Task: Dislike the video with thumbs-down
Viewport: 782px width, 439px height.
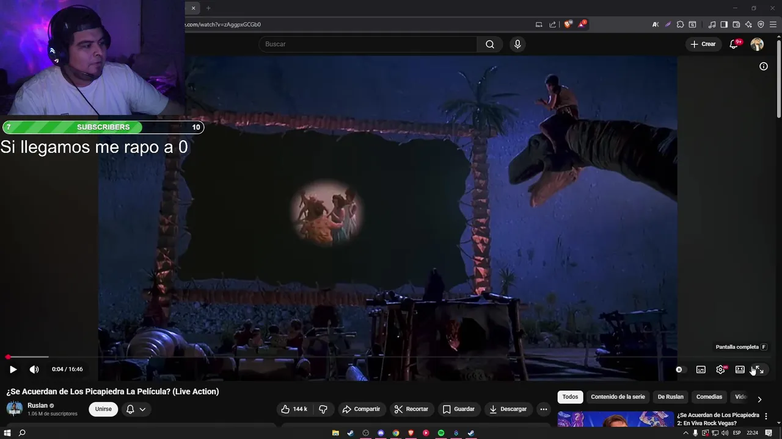Action: click(323, 409)
